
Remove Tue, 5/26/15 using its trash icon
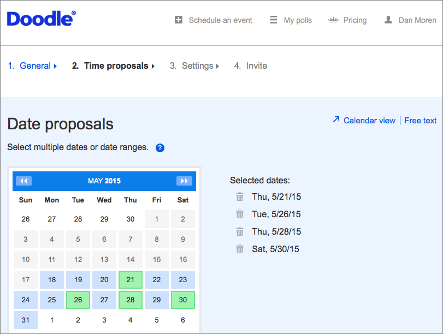coord(239,214)
